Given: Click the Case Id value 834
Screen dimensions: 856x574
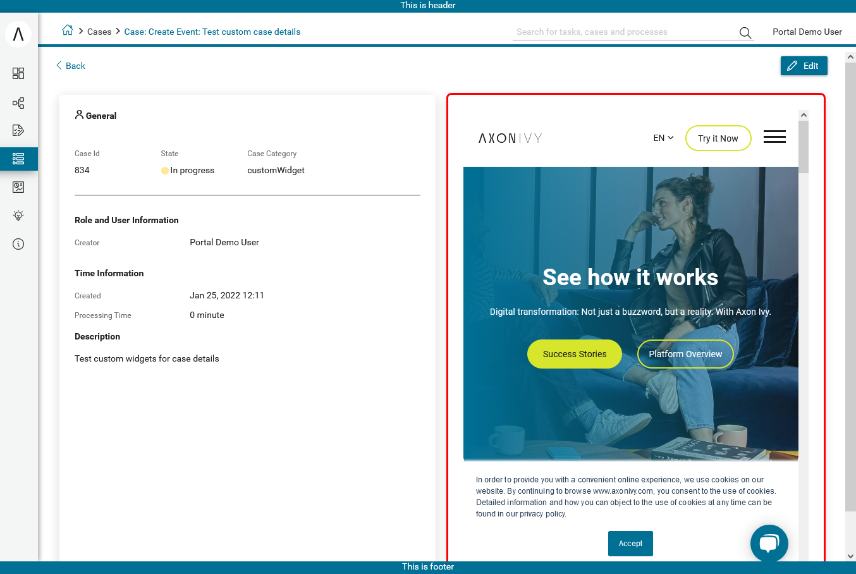Looking at the screenshot, I should (x=82, y=170).
